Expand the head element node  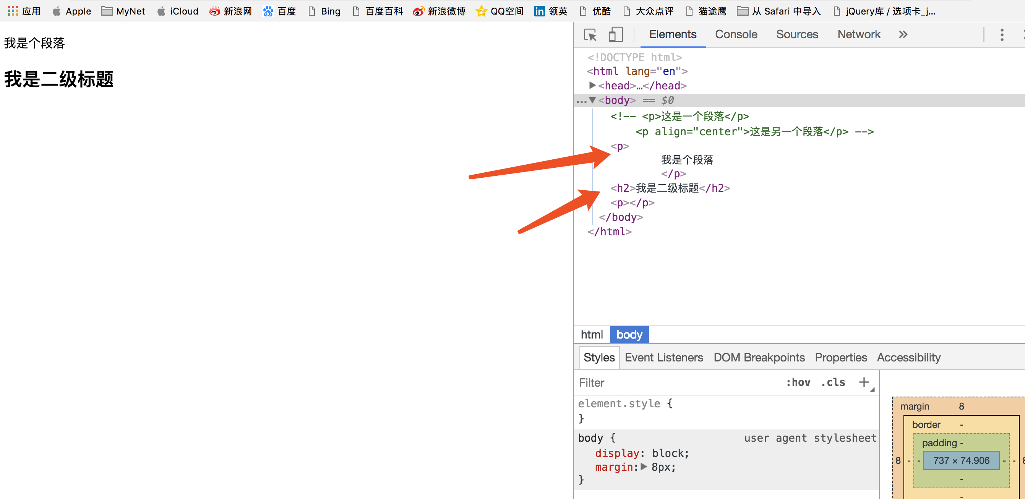click(592, 85)
